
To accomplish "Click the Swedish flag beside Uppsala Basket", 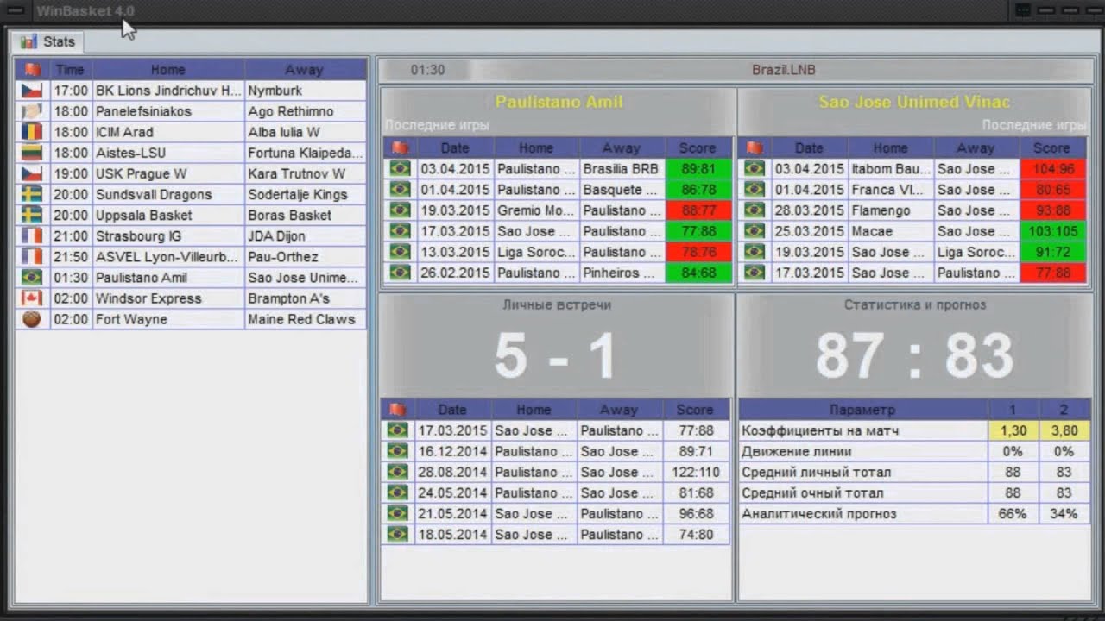I will [32, 215].
